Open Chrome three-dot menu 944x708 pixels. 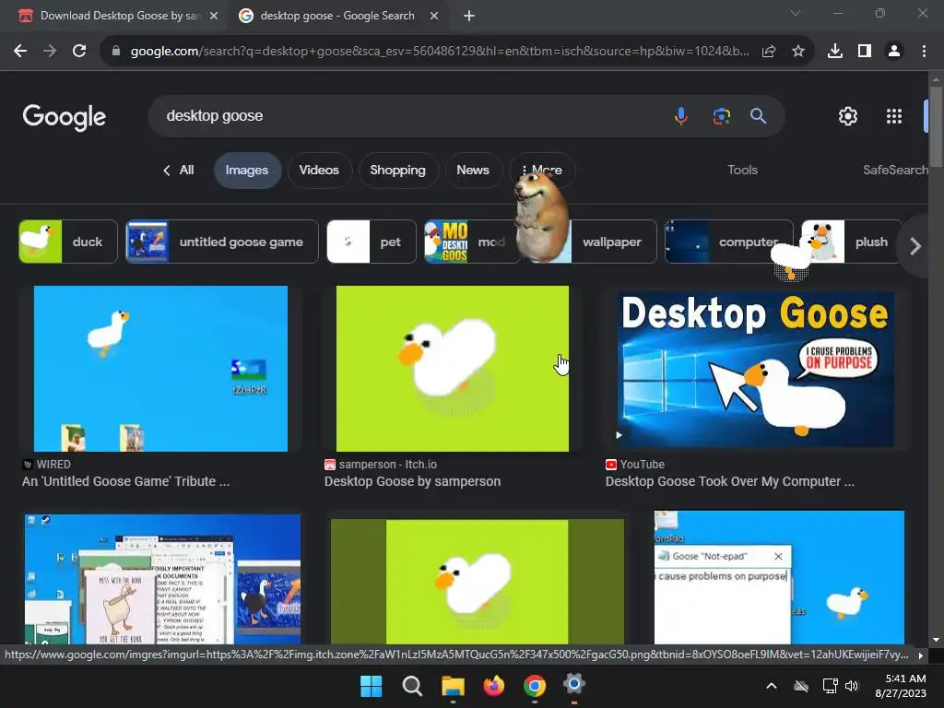click(x=924, y=52)
